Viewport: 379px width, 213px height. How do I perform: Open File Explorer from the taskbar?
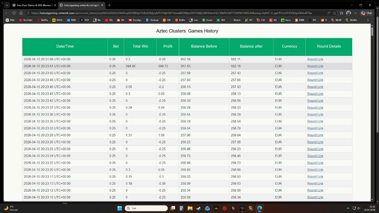(x=190, y=208)
